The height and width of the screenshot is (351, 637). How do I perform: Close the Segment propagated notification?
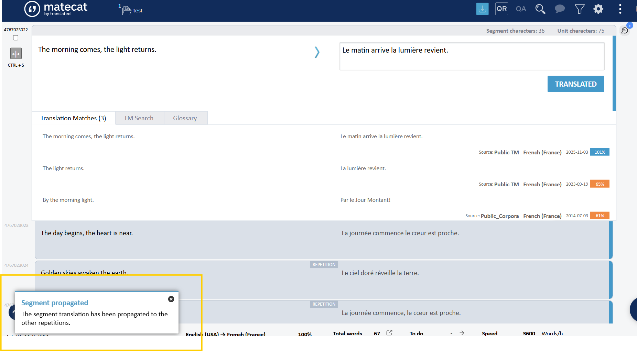point(171,299)
